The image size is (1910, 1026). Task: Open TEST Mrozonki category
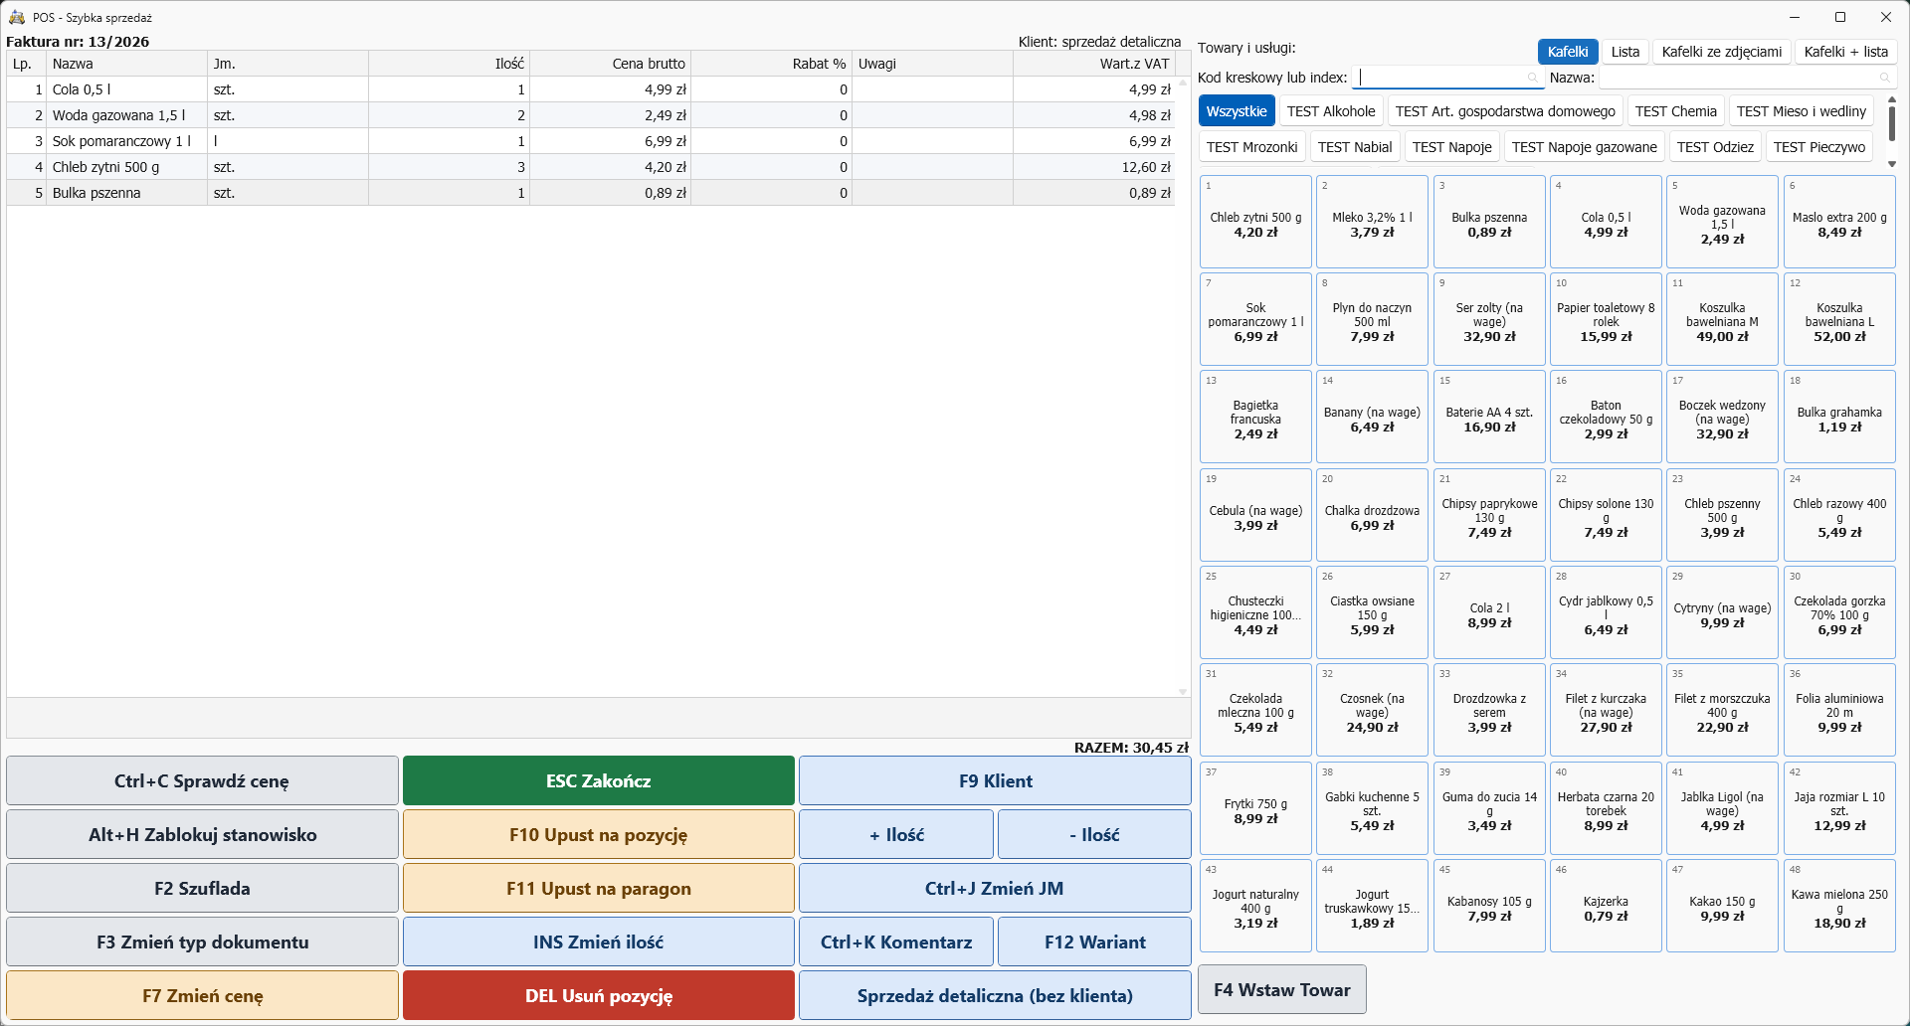(x=1252, y=147)
